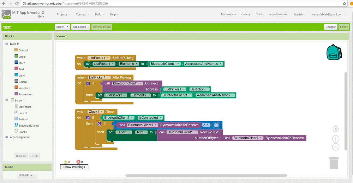Open ListPicker1 dropdown in BeforePicking event

point(99,58)
